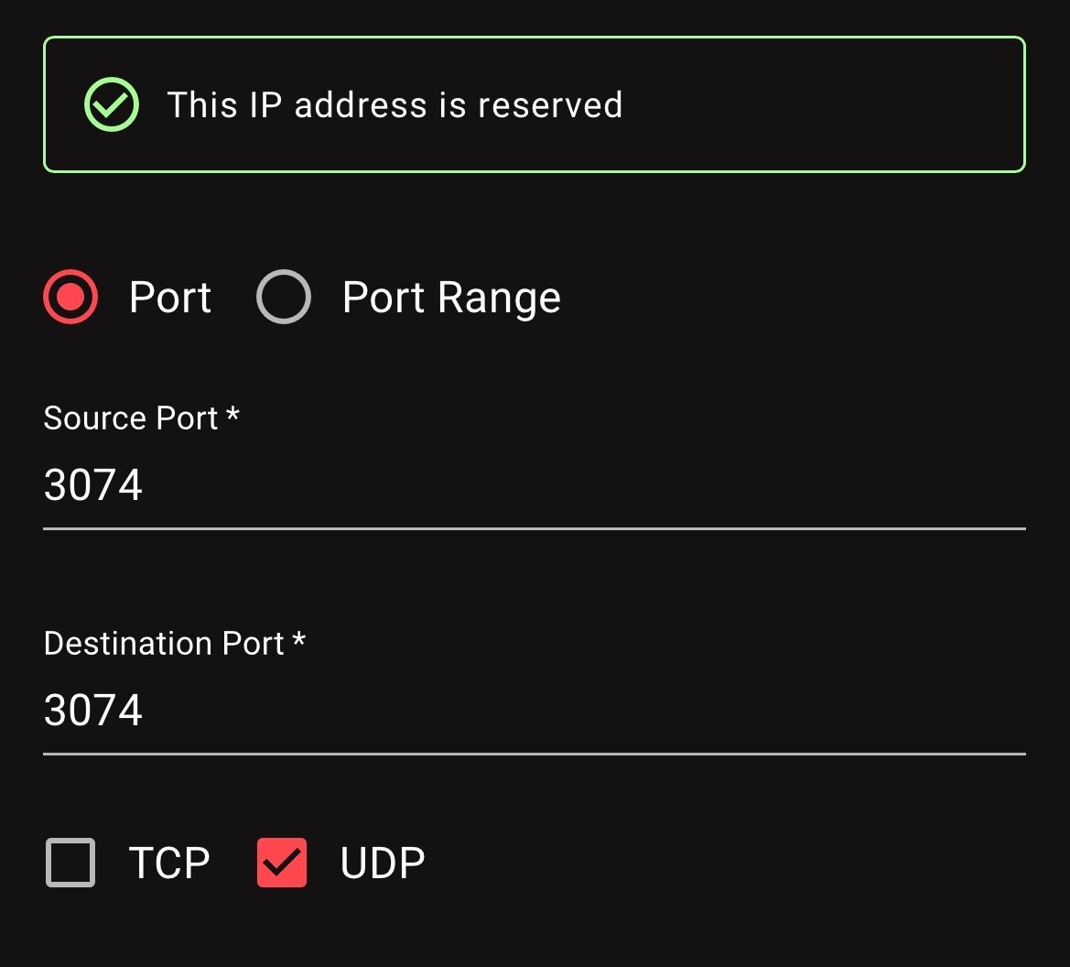Screen dimensions: 1070x967
Task: Select the Port radio button
Action: [70, 297]
